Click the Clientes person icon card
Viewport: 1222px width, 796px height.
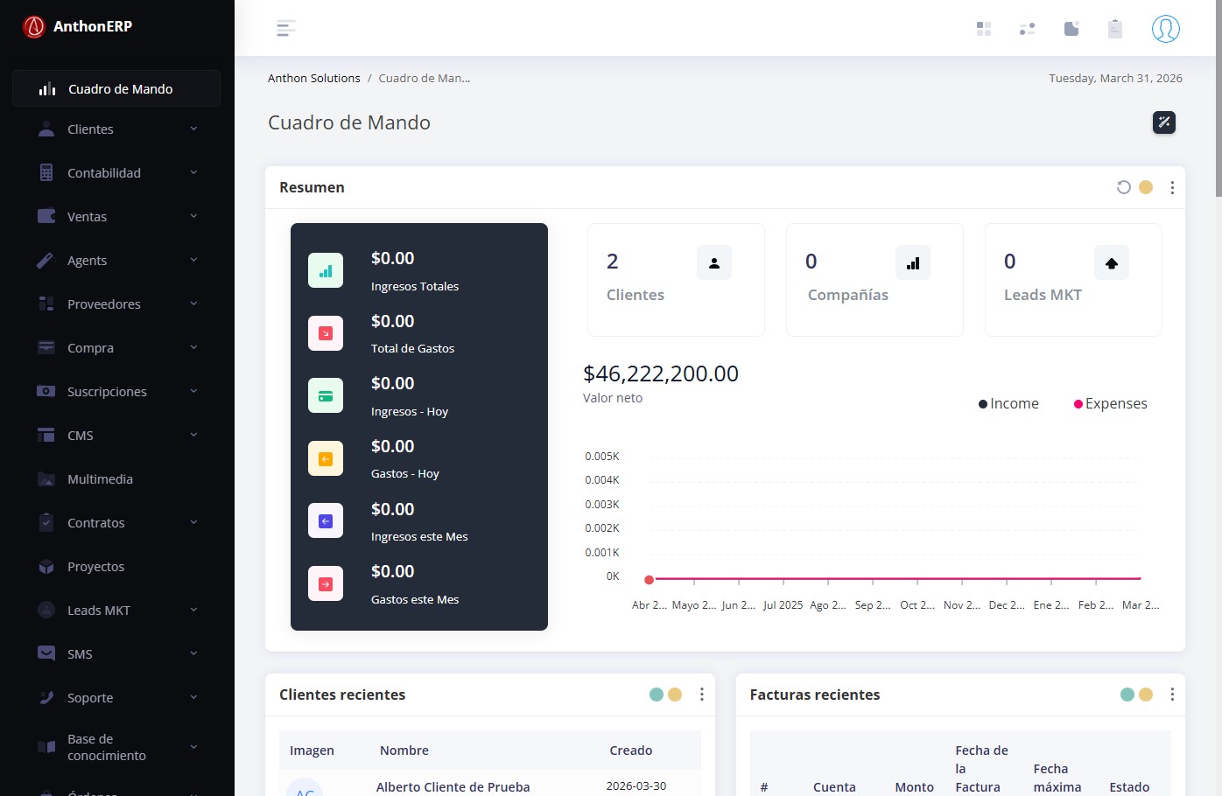713,262
